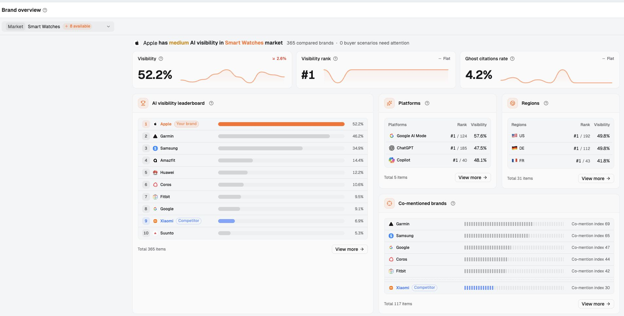The width and height of the screenshot is (624, 316).
Task: Click the Suunto leaderboard row
Action: click(x=253, y=233)
